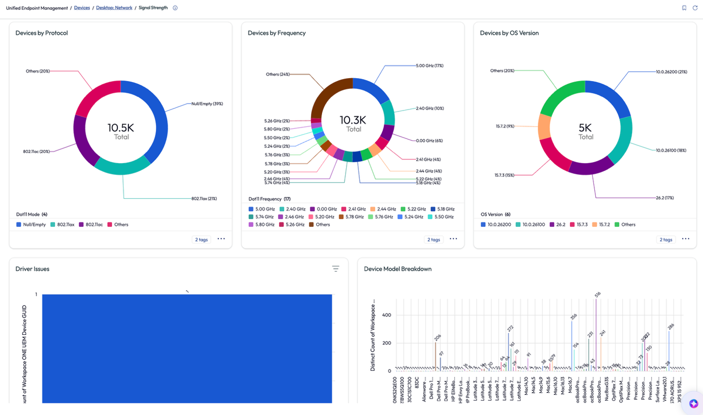Click the '5K Total' donut center
703x415 pixels.
pos(585,131)
